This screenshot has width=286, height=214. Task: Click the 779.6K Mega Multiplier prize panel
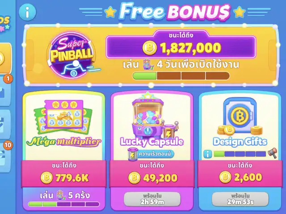tap(64, 174)
